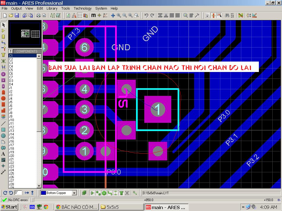The image size is (282, 211).
Task: Click the Print layout icon
Action: tap(39, 16)
